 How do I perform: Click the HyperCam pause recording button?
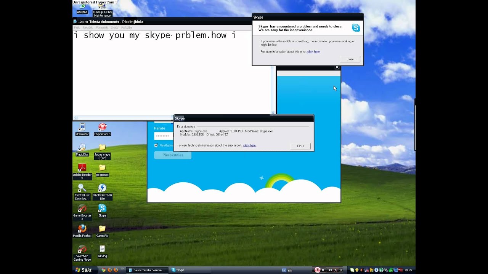click(x=317, y=270)
